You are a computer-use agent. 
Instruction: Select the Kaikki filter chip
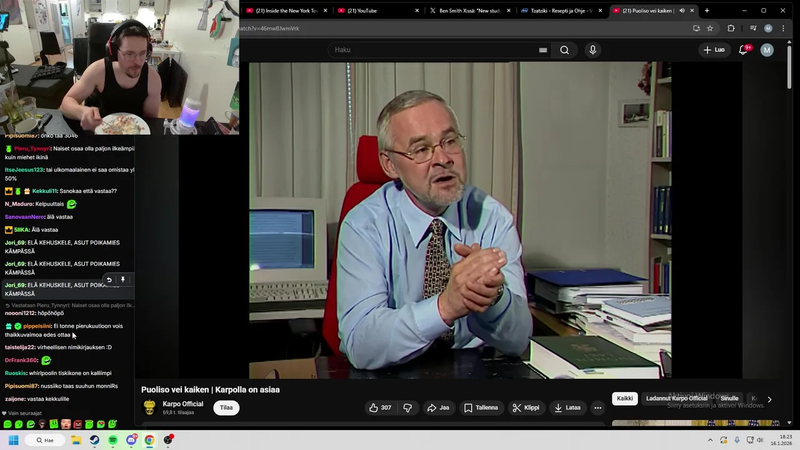pyautogui.click(x=625, y=398)
